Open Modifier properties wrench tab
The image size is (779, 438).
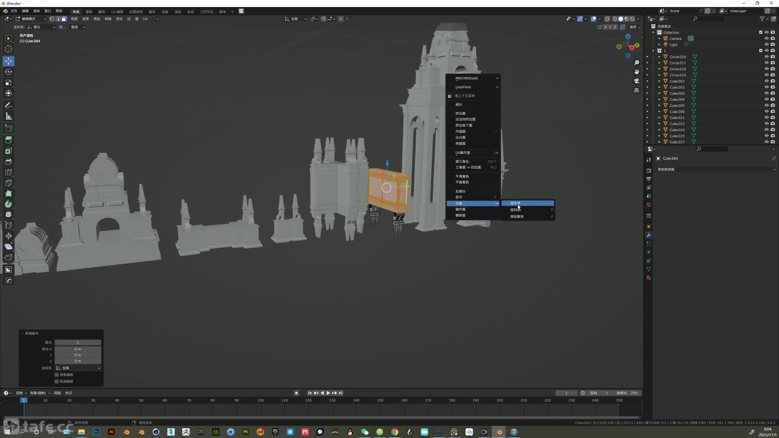(x=649, y=235)
